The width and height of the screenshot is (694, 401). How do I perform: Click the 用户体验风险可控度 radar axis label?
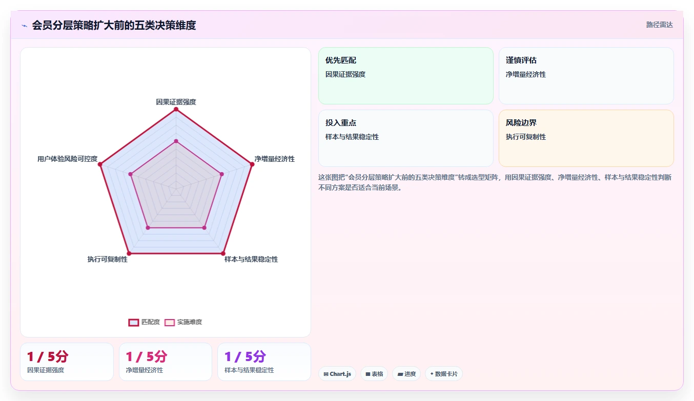click(x=67, y=159)
